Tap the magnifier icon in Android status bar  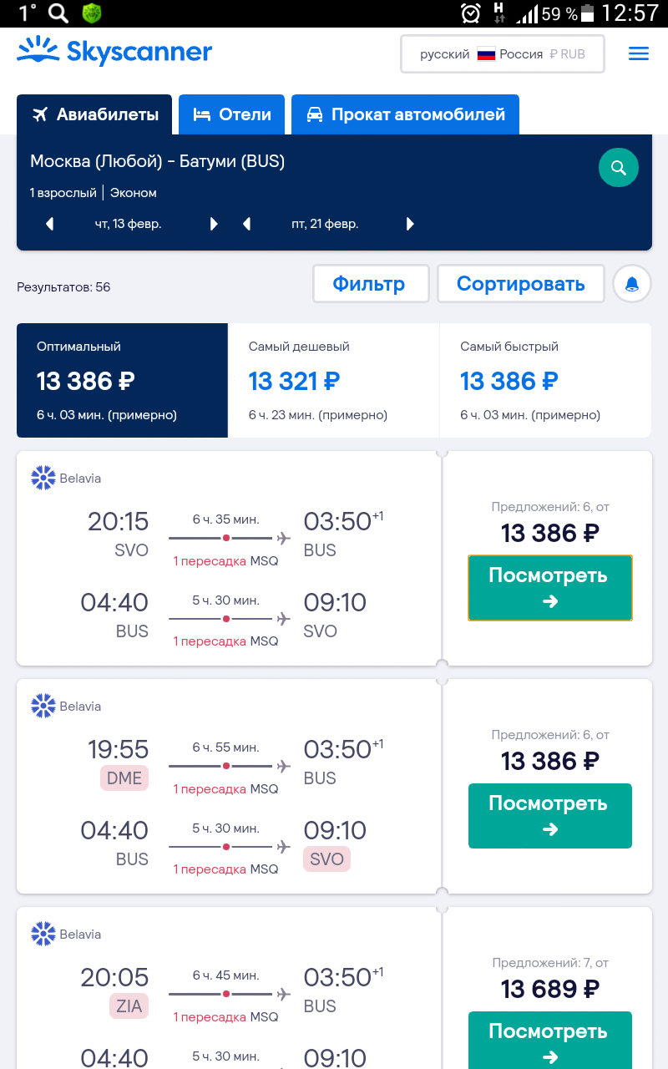[x=58, y=13]
